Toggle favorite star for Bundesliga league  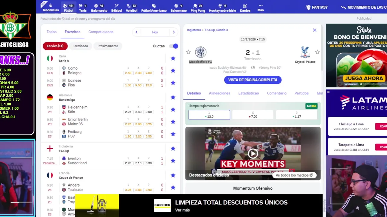click(173, 97)
